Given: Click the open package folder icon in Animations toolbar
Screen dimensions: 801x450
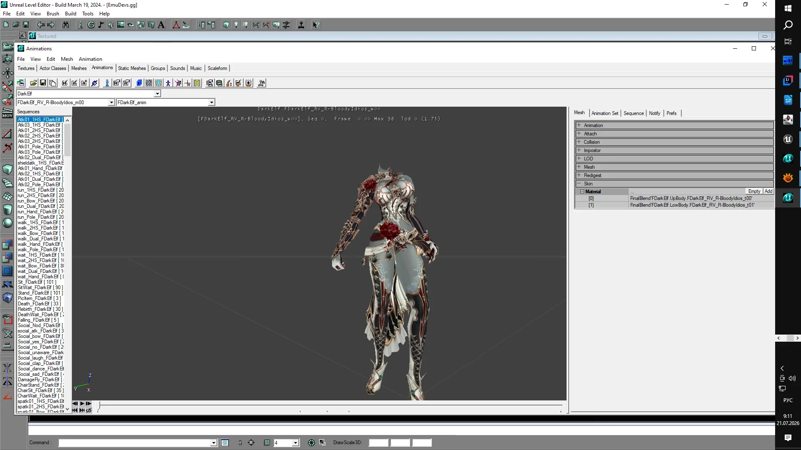Looking at the screenshot, I should [x=33, y=83].
